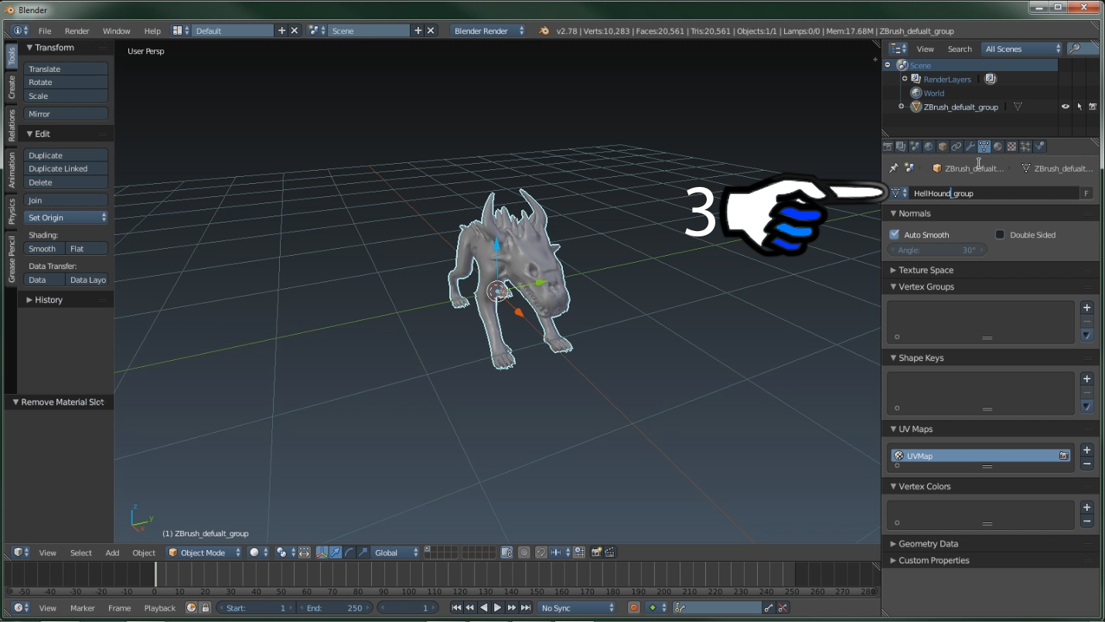Open the Material properties sphere tab
Screen dimensions: 1105x622
click(x=998, y=147)
